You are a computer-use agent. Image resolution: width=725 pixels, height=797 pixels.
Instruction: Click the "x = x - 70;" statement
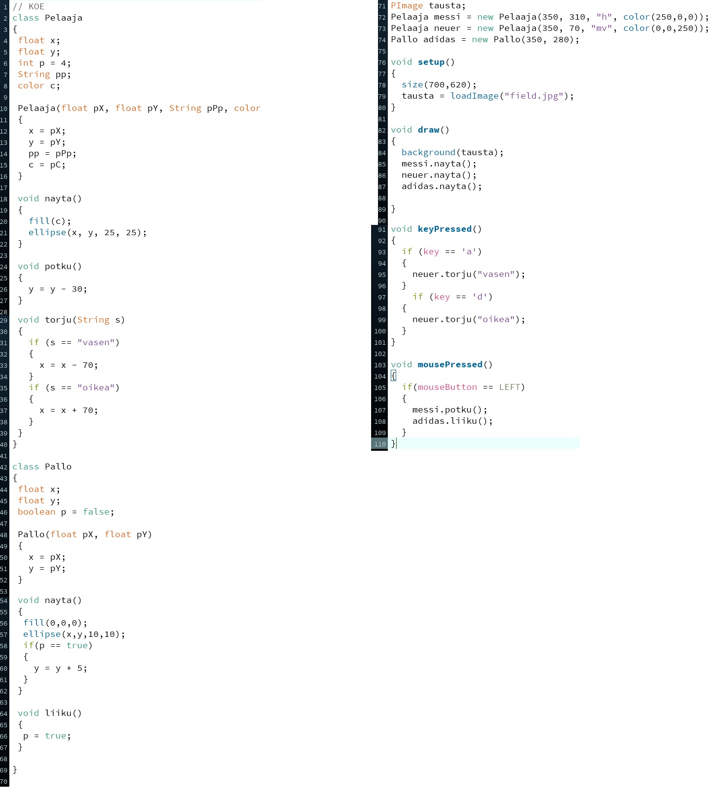point(68,365)
